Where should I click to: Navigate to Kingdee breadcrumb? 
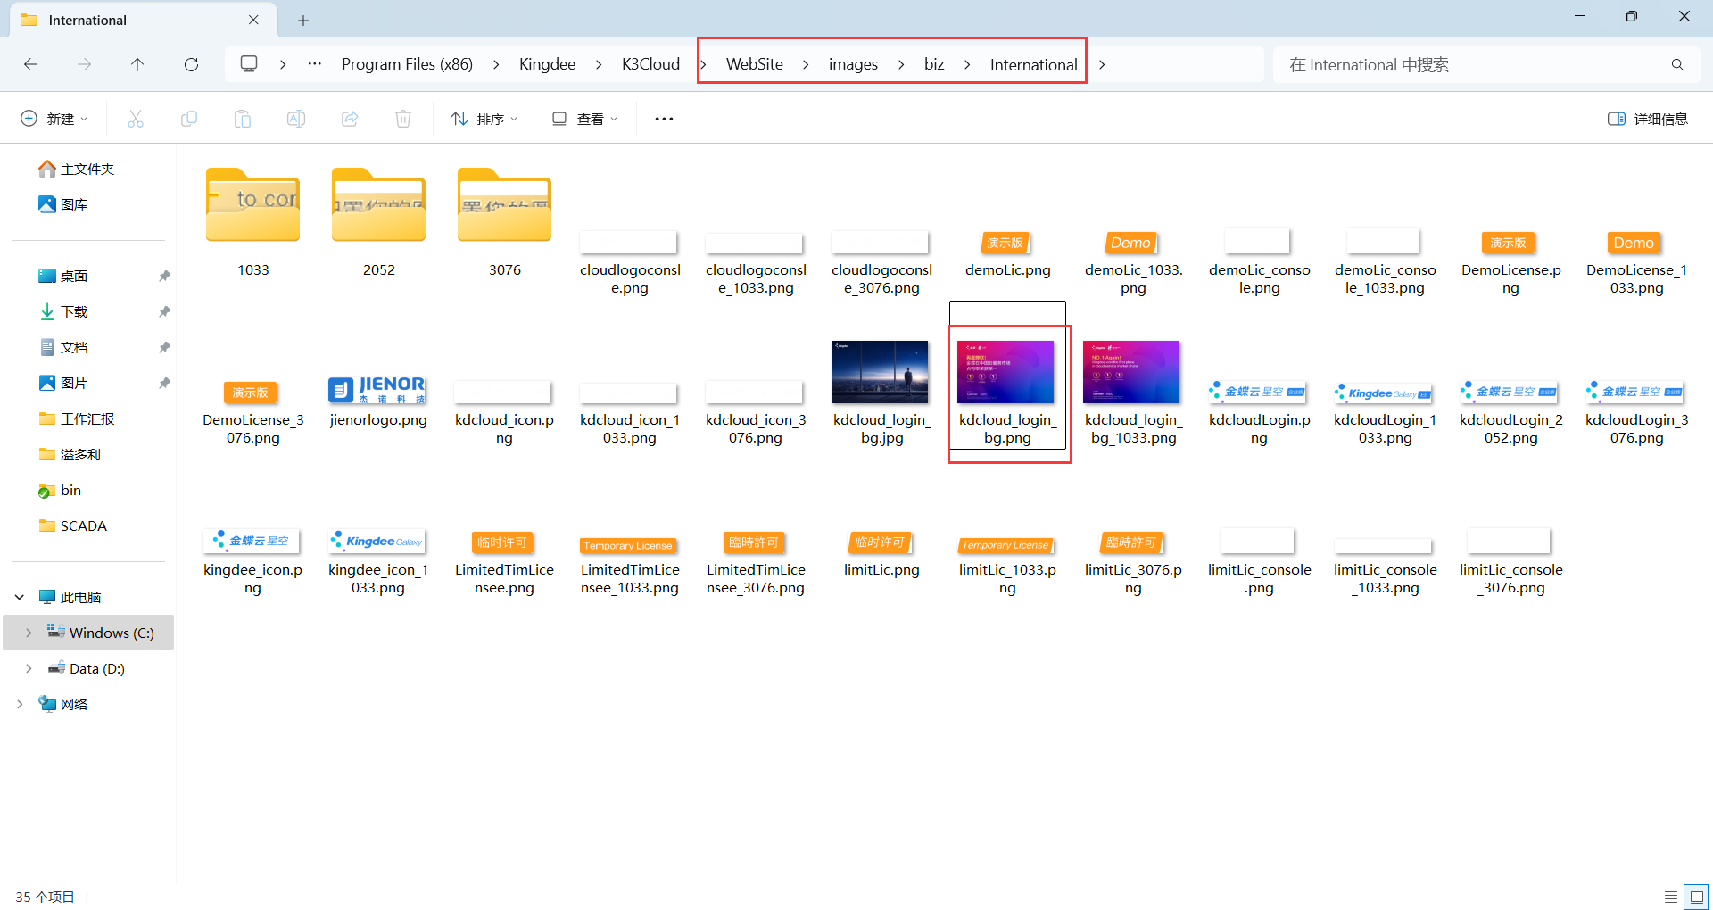click(547, 64)
